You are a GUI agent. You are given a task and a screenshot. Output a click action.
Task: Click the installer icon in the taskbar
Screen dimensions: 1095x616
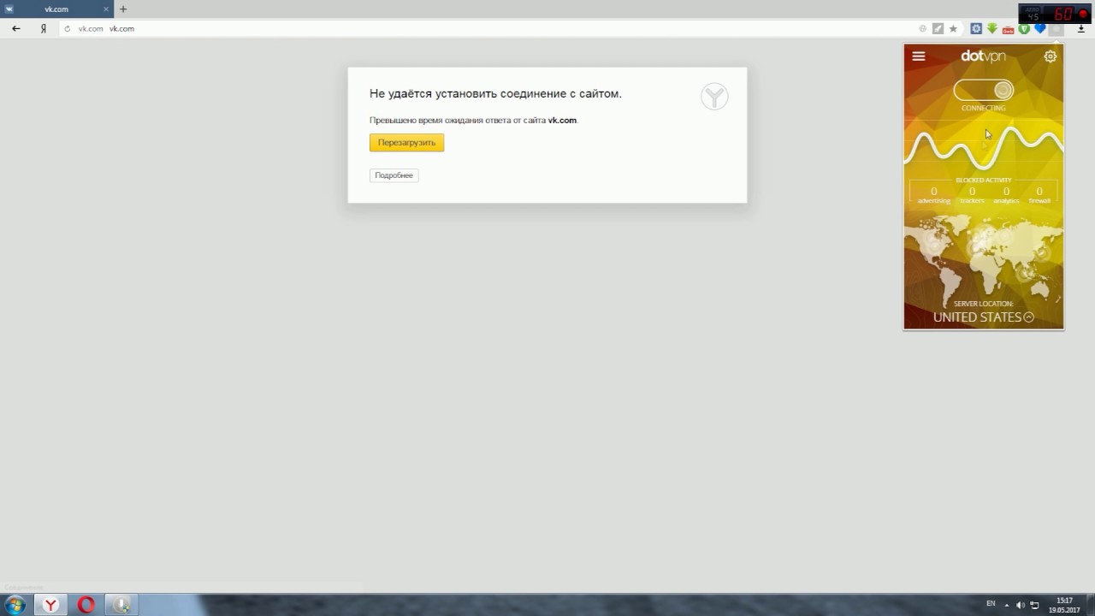(122, 605)
